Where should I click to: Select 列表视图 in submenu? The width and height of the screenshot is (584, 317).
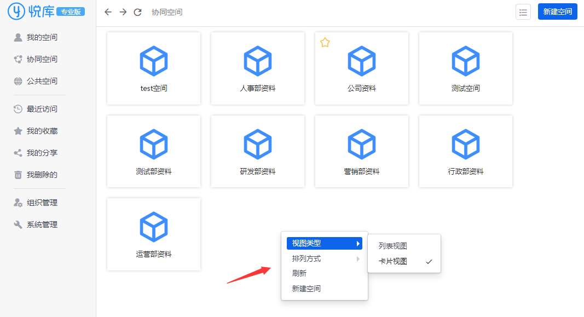tap(393, 246)
